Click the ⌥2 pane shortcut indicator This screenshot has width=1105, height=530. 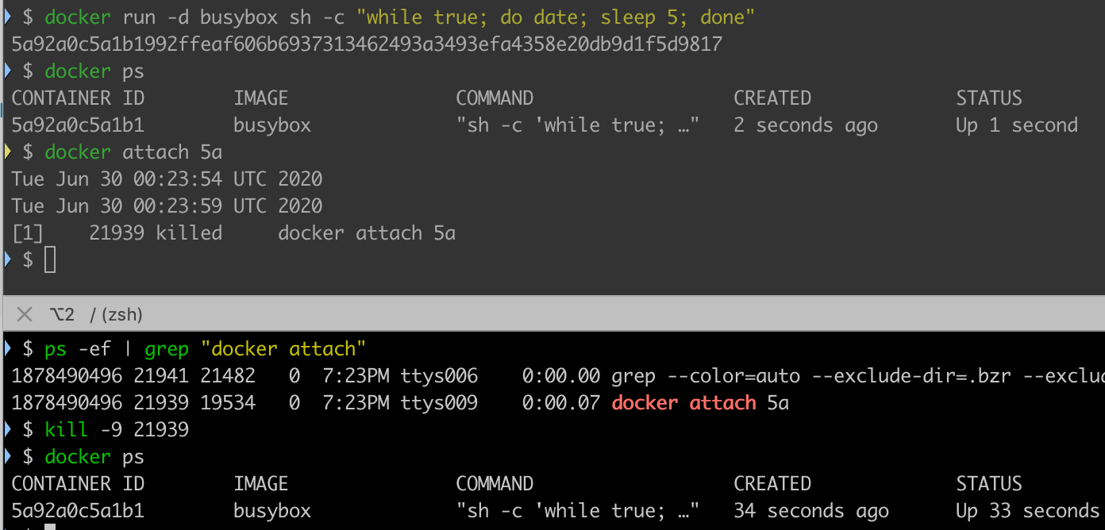click(62, 315)
